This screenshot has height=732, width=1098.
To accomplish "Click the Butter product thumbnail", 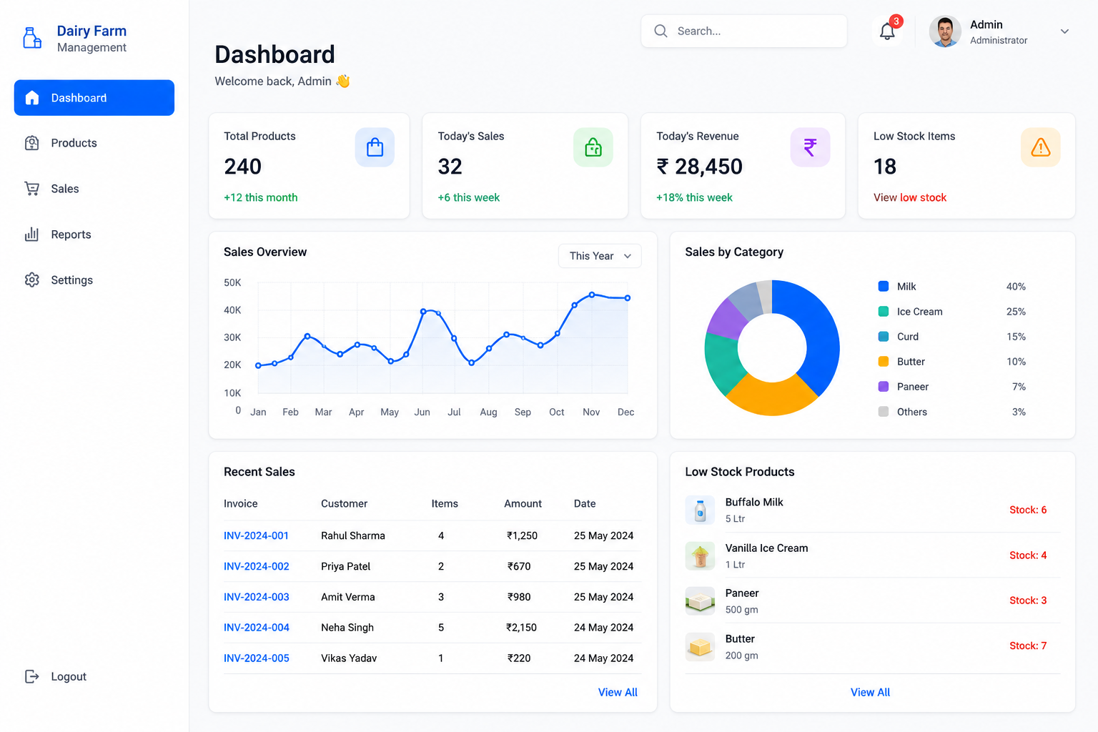I will [x=700, y=647].
